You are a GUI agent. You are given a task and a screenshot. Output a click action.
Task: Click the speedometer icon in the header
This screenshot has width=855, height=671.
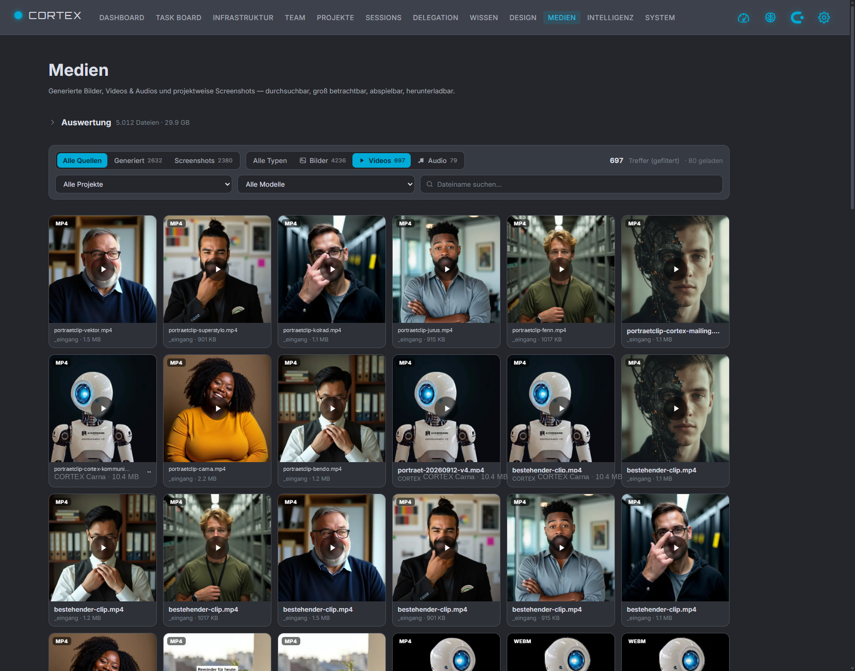click(x=744, y=18)
